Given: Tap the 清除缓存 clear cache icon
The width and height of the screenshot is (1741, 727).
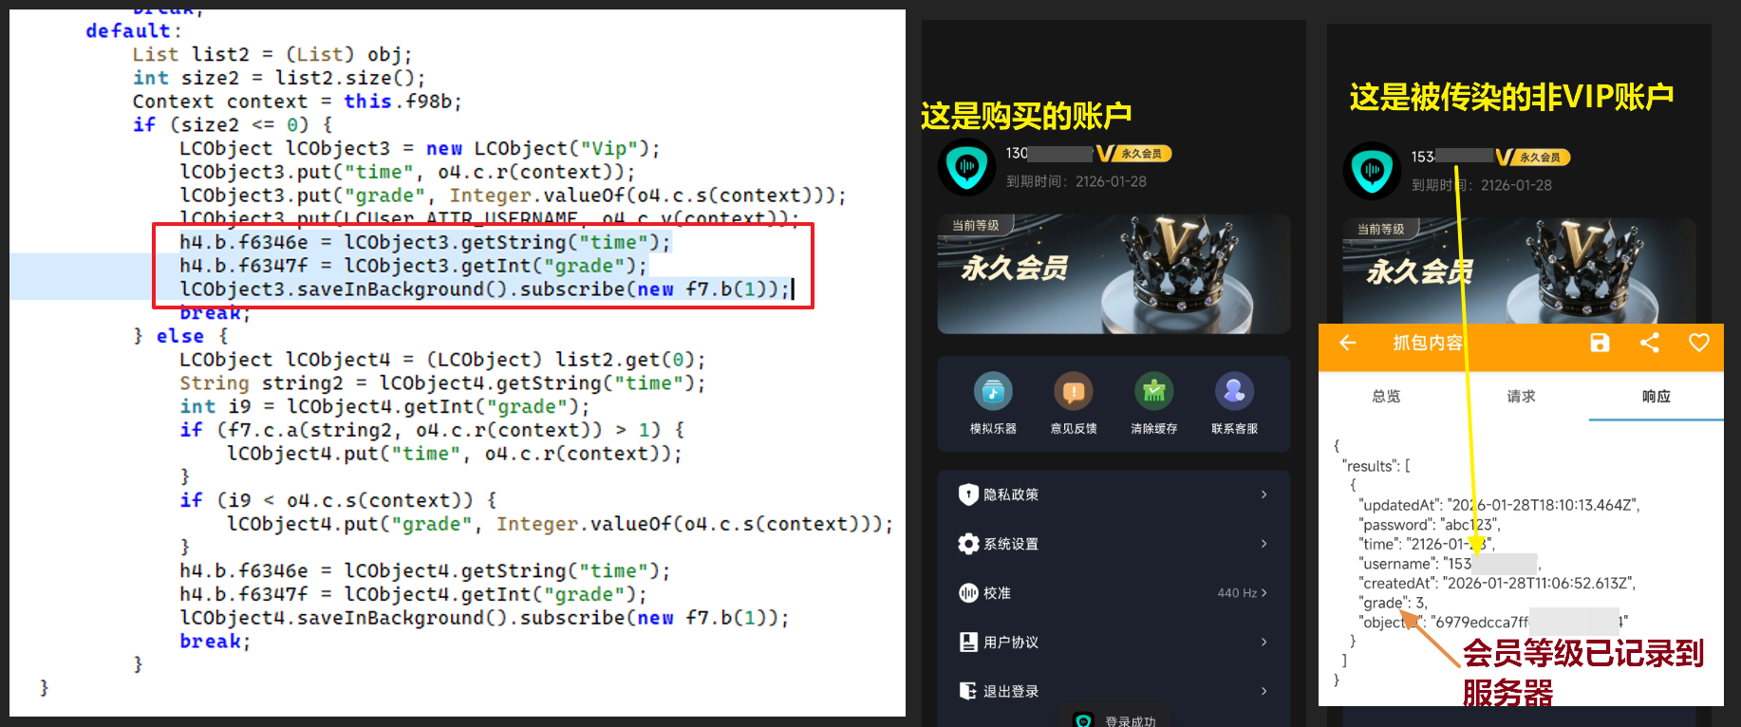Looking at the screenshot, I should (x=1153, y=391).
